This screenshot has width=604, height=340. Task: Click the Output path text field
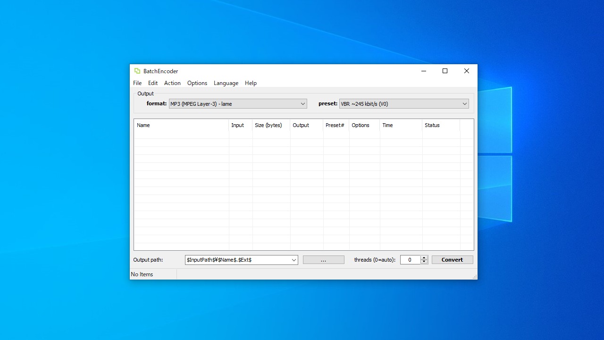[x=237, y=260]
